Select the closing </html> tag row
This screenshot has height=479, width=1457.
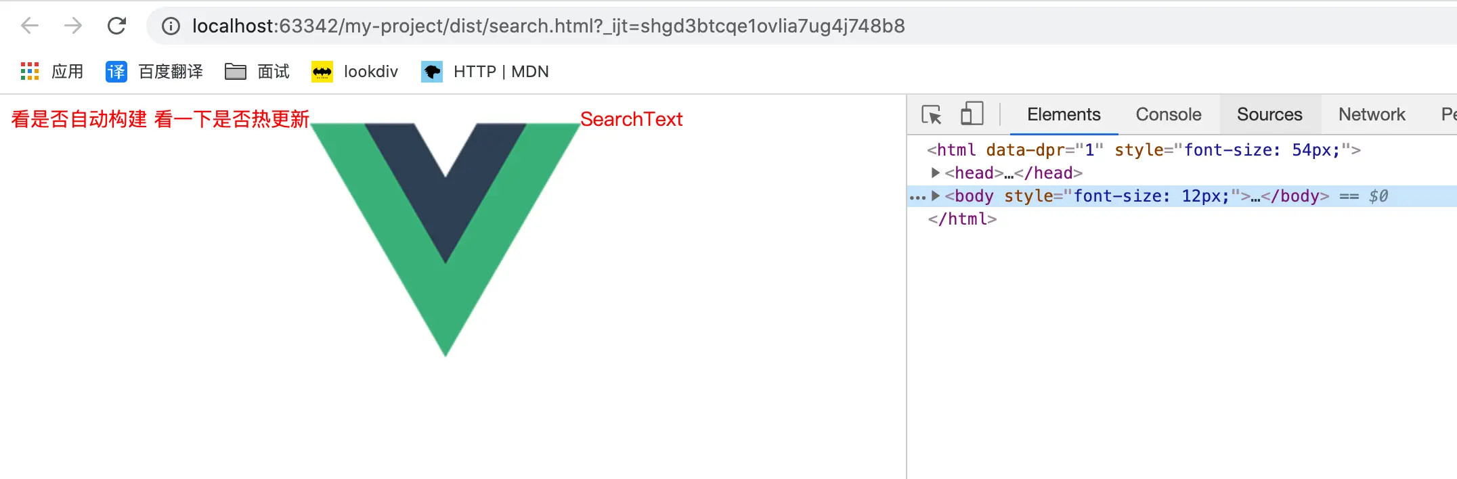[x=1181, y=219]
